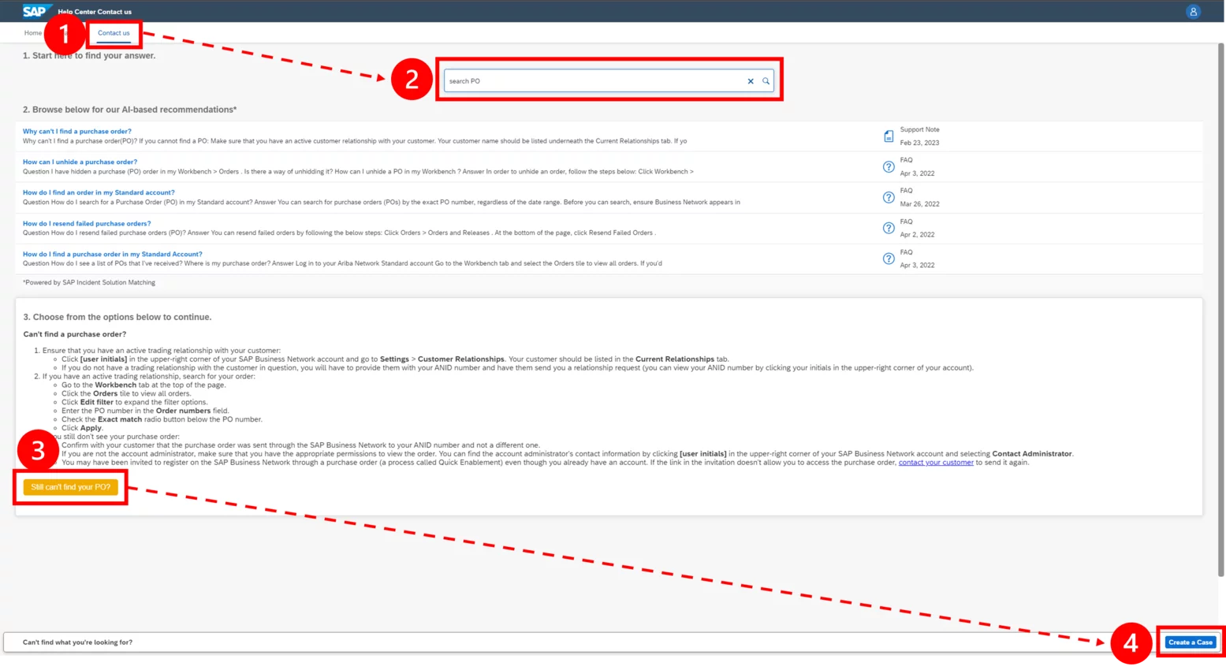The width and height of the screenshot is (1226, 670).
Task: Click 'Support Note' label text
Action: 919,129
